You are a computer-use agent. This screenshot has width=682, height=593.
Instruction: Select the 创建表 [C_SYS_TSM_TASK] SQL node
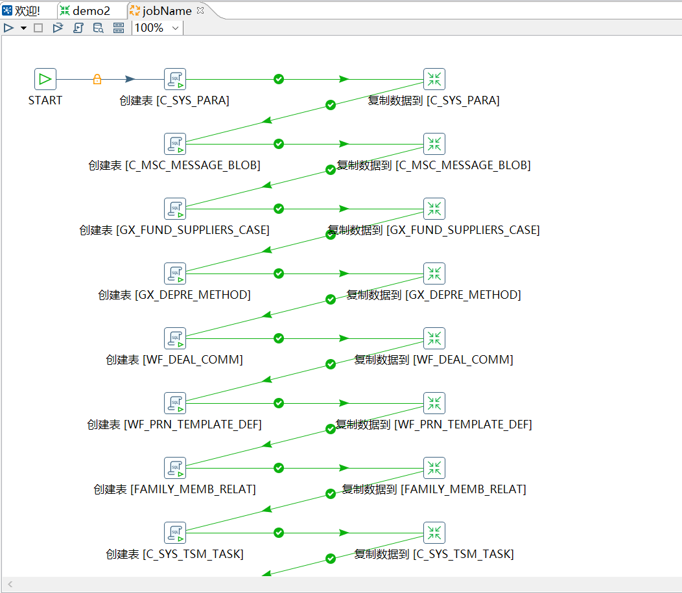(x=175, y=533)
